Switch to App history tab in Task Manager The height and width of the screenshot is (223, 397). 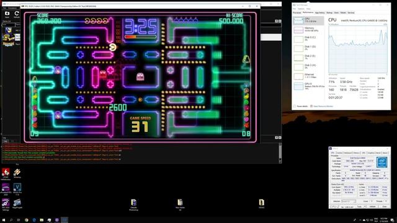[320, 12]
